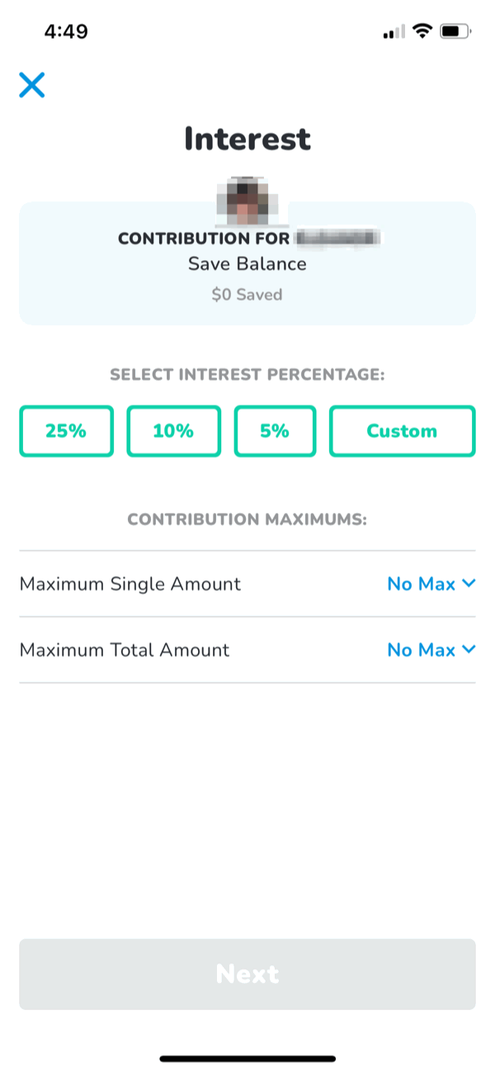Tap the battery icon in status bar

455,32
